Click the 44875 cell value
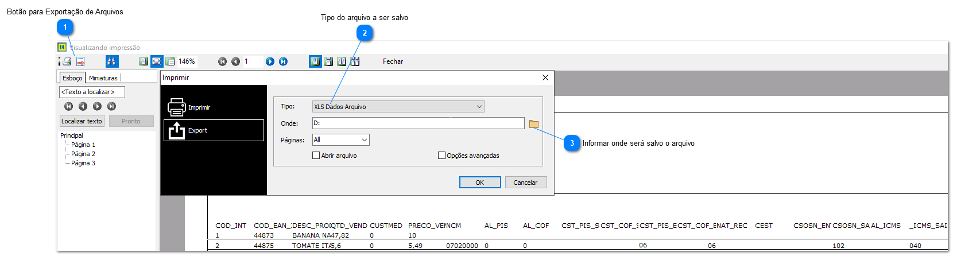This screenshot has height=256, width=953. point(264,246)
